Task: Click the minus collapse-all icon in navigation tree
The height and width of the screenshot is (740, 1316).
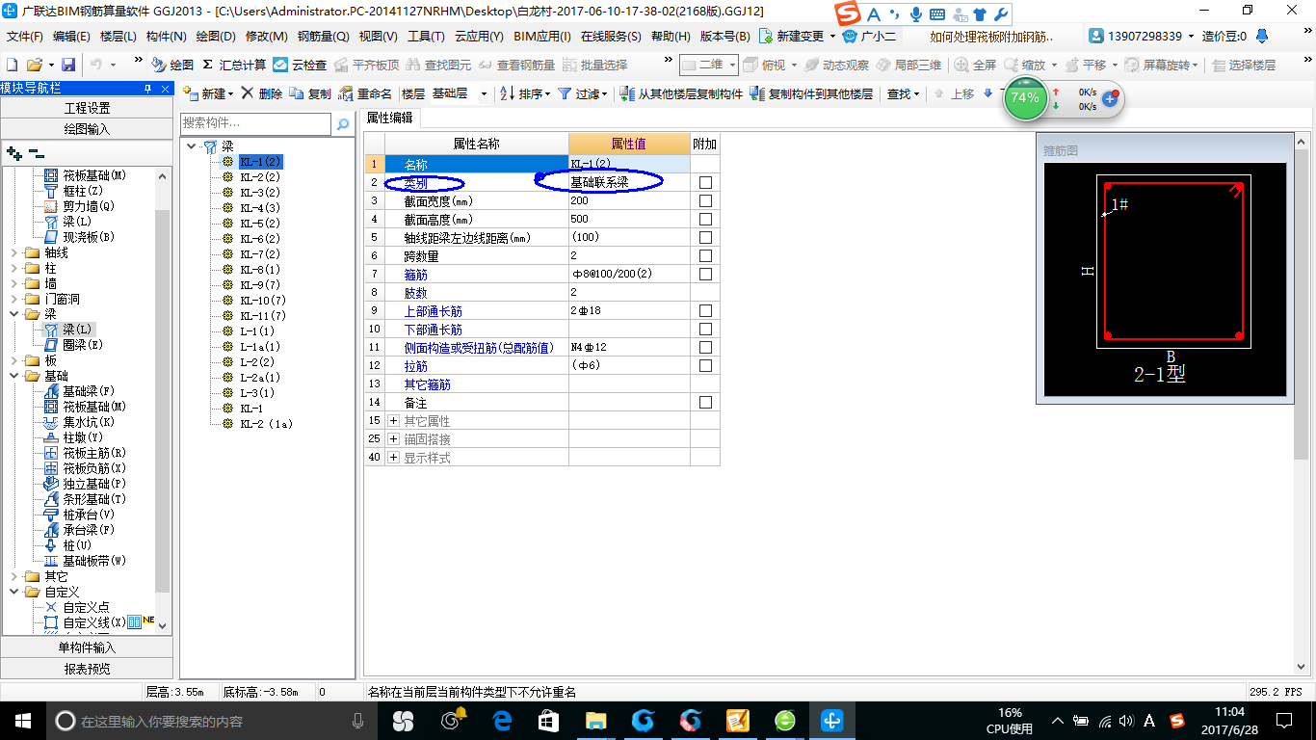Action: (x=36, y=152)
